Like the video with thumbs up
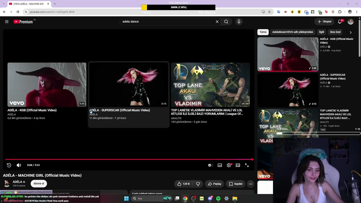The image size is (361, 203). pyautogui.click(x=183, y=184)
